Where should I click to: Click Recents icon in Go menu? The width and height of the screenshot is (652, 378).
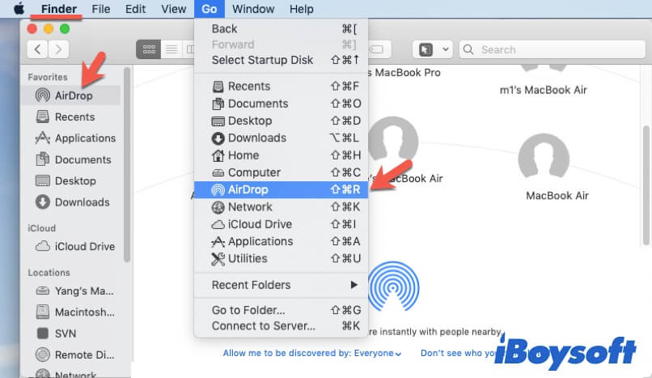218,87
